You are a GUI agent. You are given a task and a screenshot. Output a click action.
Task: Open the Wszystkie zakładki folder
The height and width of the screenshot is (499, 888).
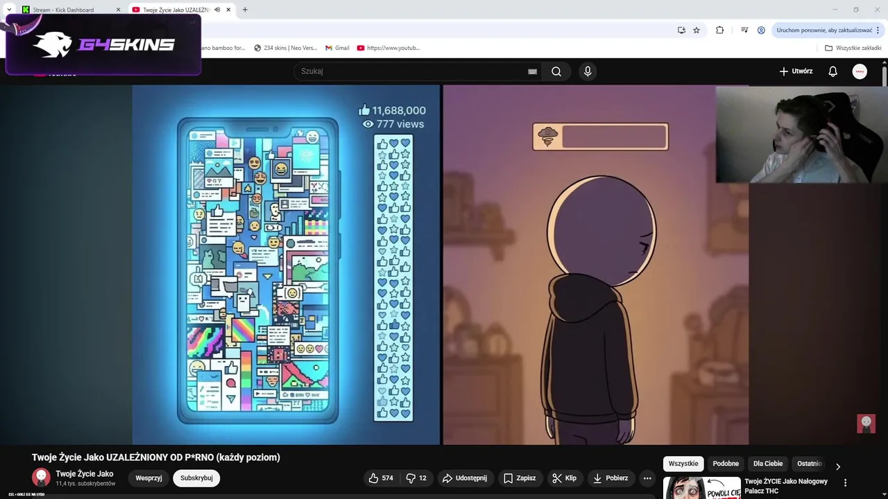[853, 48]
